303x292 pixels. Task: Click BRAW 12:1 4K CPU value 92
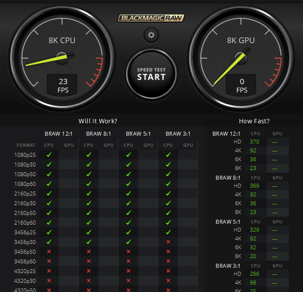click(x=253, y=151)
